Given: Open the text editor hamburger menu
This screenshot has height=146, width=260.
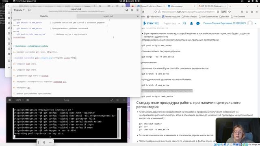Looking at the screenshot, I should [132, 10].
